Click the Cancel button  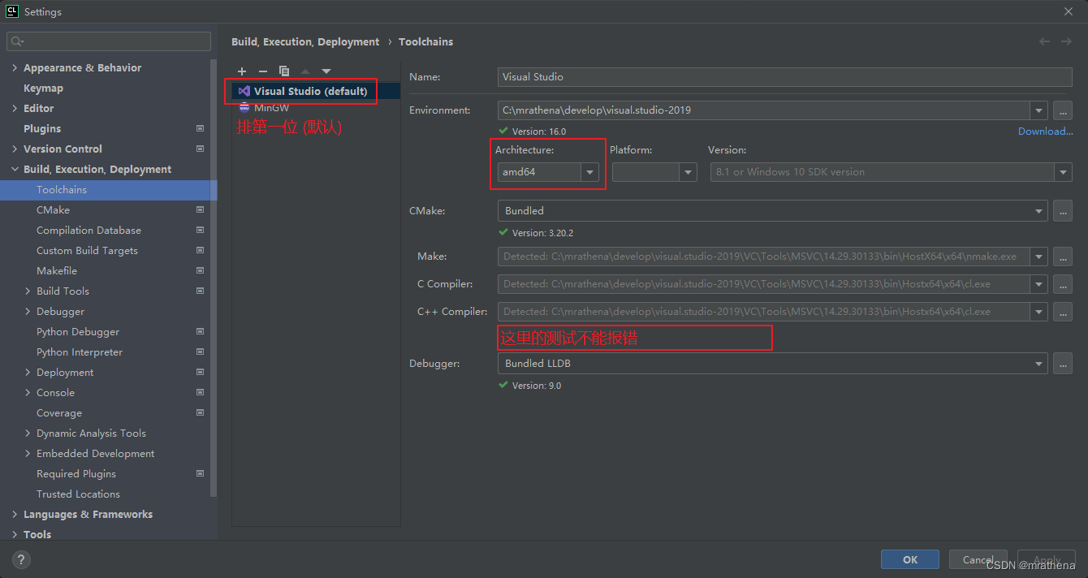978,559
